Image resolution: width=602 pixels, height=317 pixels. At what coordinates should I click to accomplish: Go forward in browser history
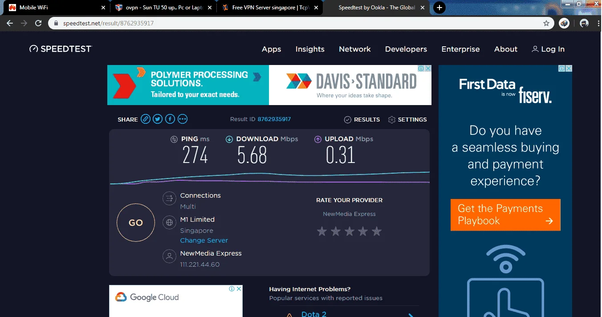pos(24,23)
